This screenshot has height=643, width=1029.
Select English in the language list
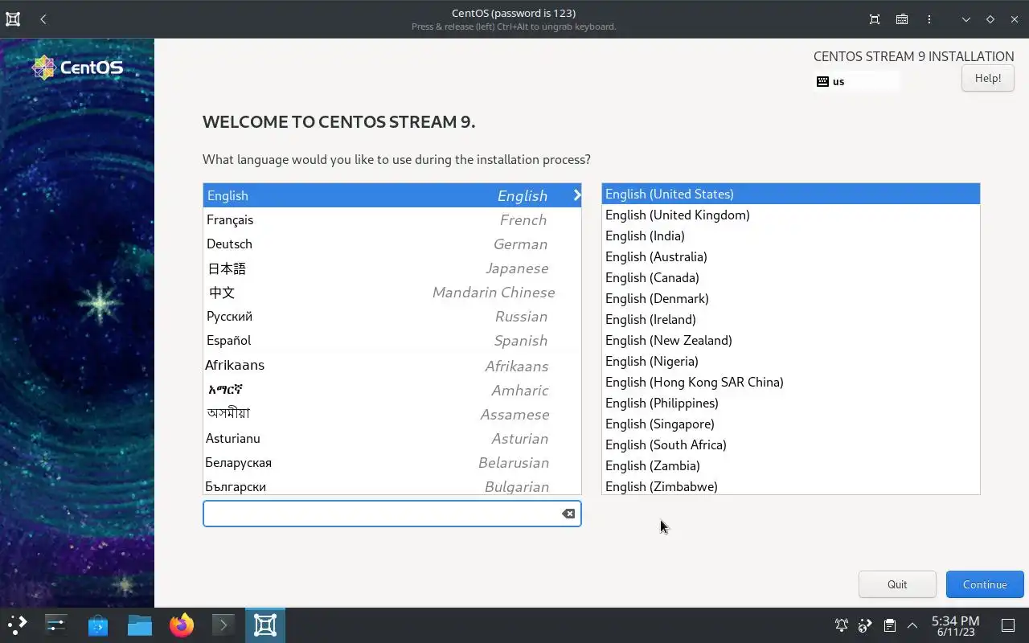(392, 195)
